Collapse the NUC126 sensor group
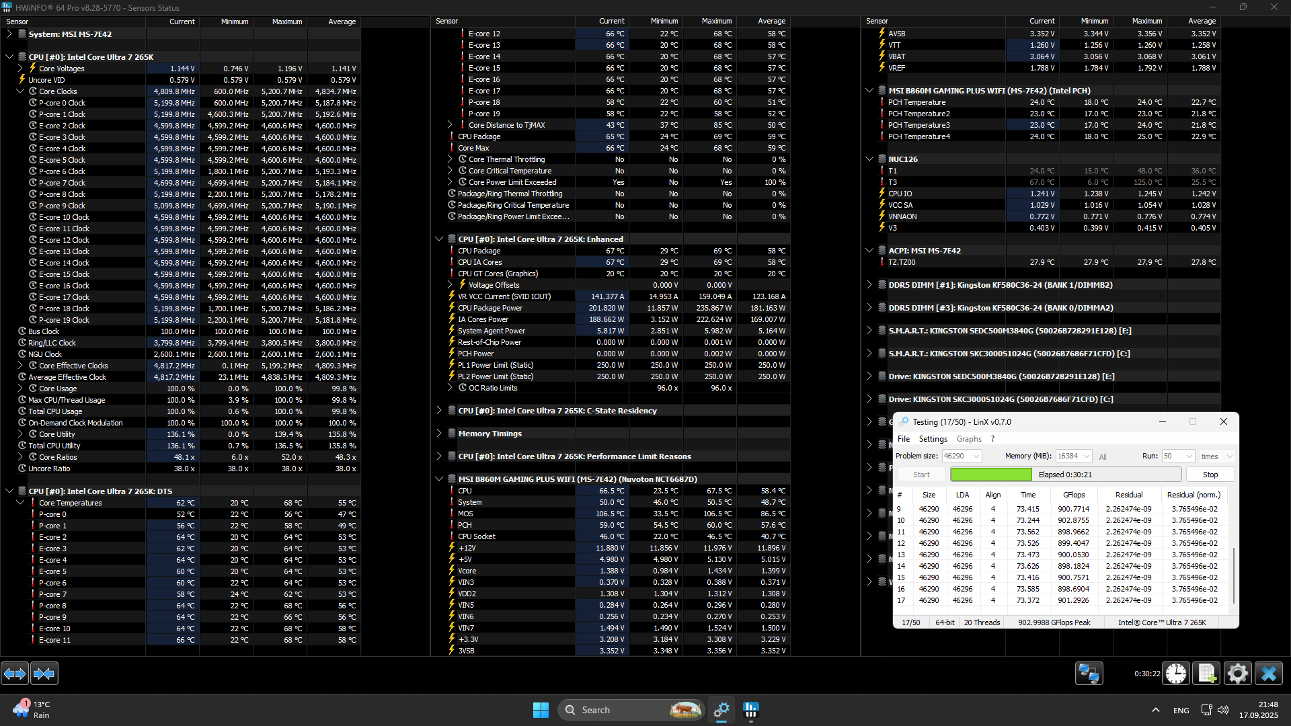1291x726 pixels. pyautogui.click(x=869, y=159)
